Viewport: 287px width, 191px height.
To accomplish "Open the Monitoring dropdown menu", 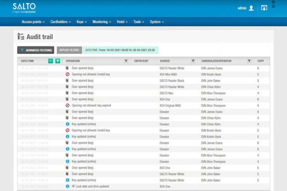I will pyautogui.click(x=102, y=22).
